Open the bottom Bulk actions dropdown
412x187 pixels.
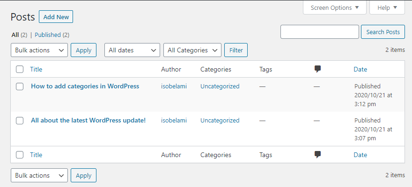[39, 175]
